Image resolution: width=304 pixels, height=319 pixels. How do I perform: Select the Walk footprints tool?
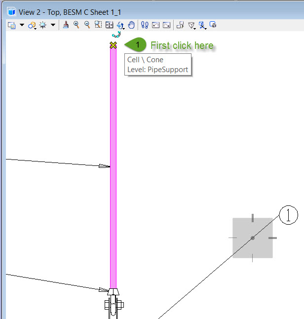pos(145,25)
